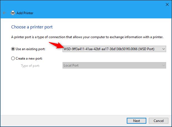
Task: Click the chevron on the Local Port dropdown
Action: coord(164,65)
